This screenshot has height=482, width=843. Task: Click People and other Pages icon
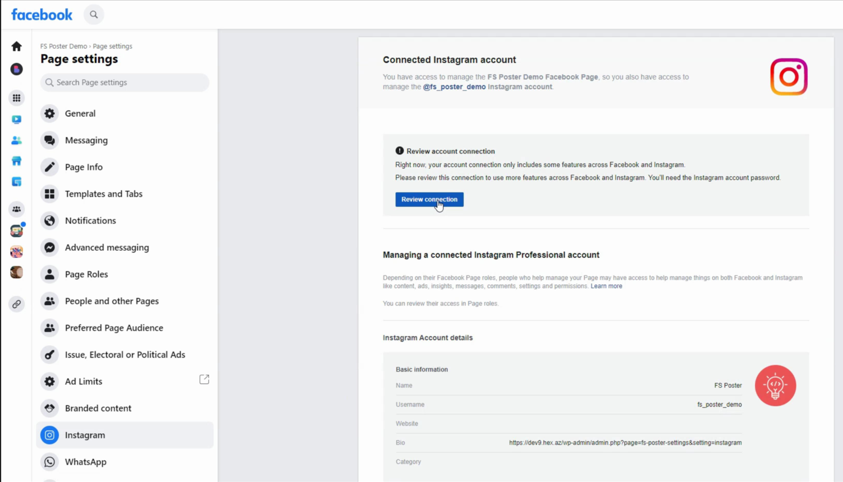coord(49,301)
